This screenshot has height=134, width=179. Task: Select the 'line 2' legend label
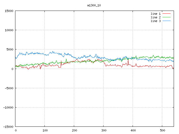point(156,17)
